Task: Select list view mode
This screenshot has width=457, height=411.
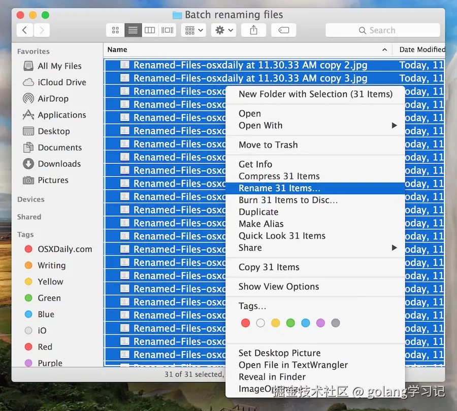Action: (133, 30)
